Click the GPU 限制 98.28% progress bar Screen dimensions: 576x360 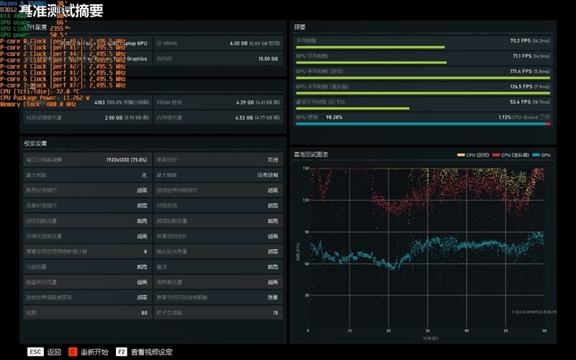click(x=423, y=124)
